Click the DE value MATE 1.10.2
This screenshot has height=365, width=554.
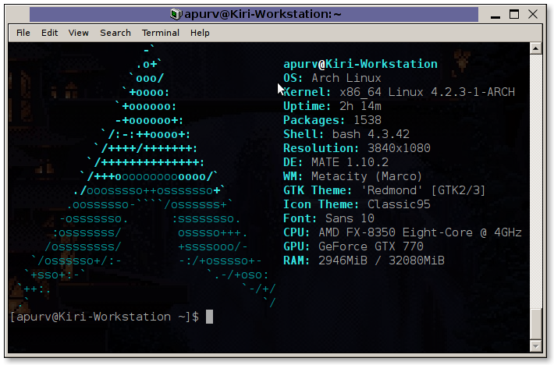click(x=350, y=162)
